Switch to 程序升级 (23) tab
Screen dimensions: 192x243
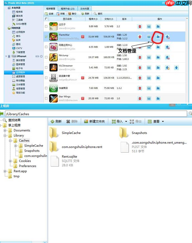click(x=68, y=9)
